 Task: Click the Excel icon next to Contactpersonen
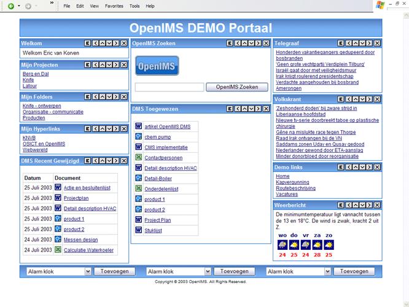point(139,157)
